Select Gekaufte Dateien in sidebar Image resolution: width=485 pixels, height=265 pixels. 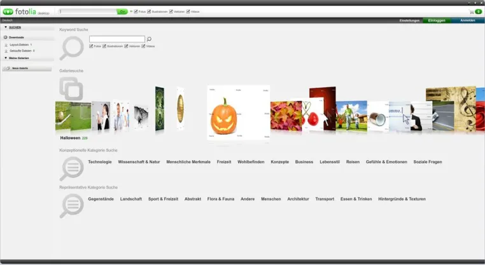(x=20, y=51)
